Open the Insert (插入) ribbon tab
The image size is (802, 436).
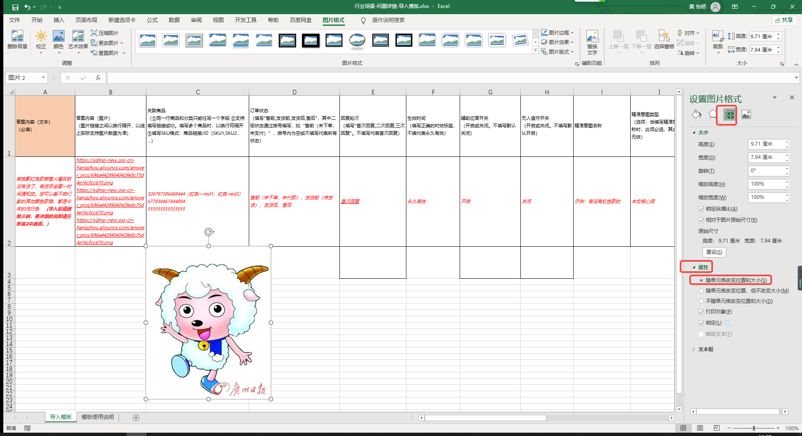[x=59, y=20]
